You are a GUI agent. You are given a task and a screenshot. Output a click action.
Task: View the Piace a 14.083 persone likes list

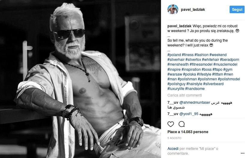[188, 132]
